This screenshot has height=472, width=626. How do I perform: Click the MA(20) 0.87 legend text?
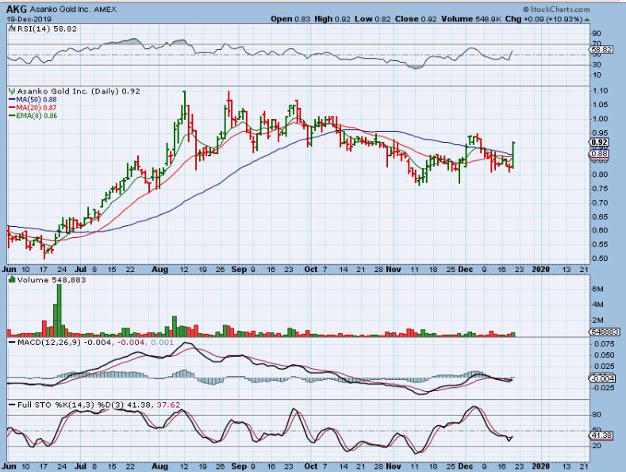36,108
